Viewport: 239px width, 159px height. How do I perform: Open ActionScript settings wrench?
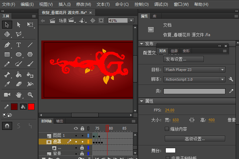(x=231, y=79)
